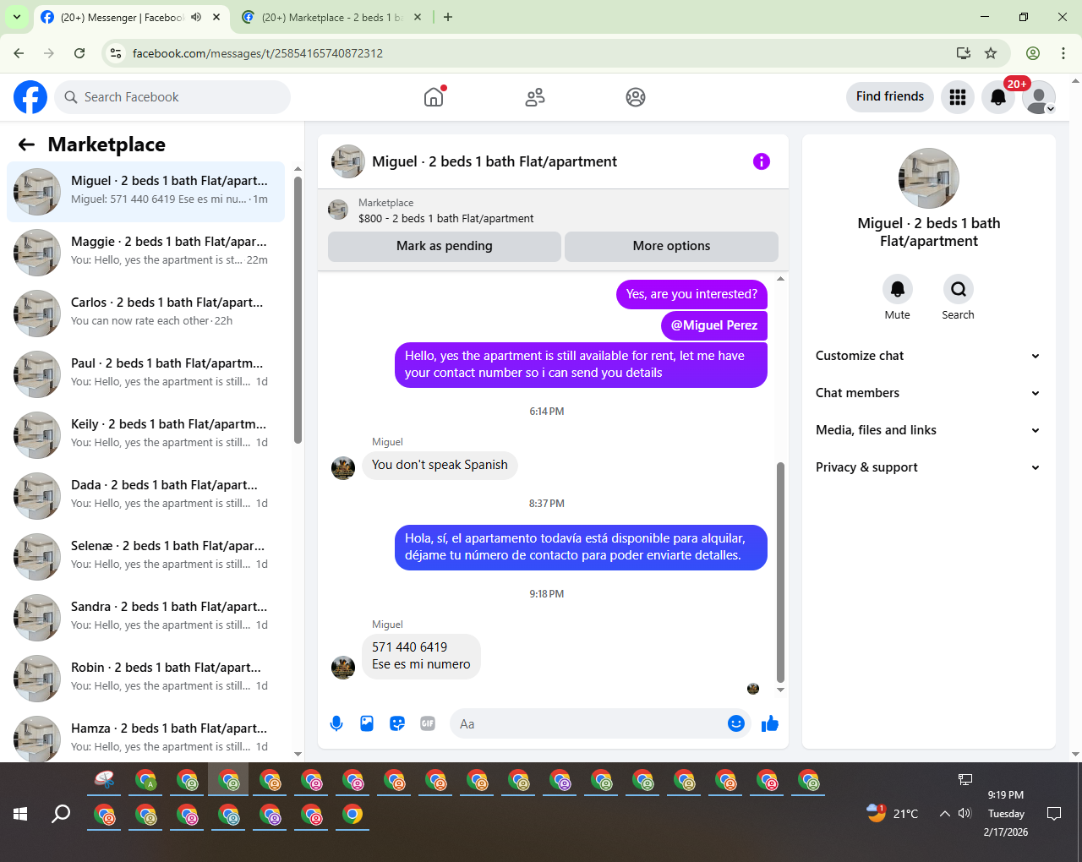This screenshot has width=1082, height=862.
Task: Focus the Aa message input field
Action: pyautogui.click(x=590, y=723)
